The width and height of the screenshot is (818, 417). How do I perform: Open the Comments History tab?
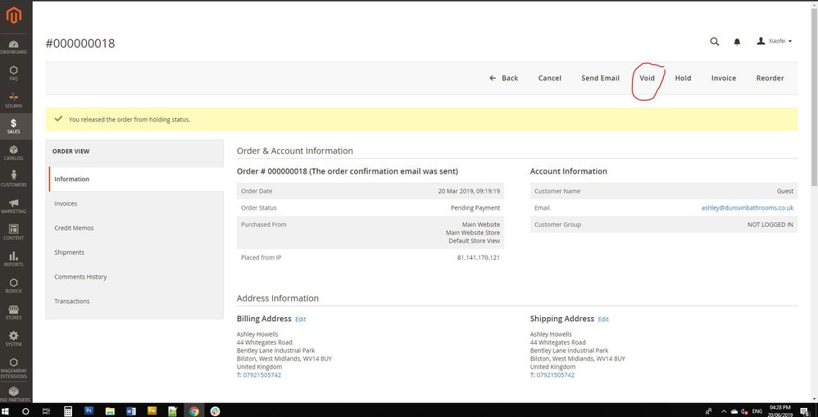click(80, 277)
